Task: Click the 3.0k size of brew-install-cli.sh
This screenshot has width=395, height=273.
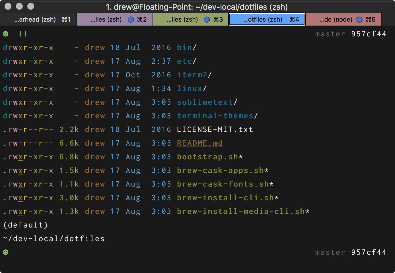Action: 69,198
